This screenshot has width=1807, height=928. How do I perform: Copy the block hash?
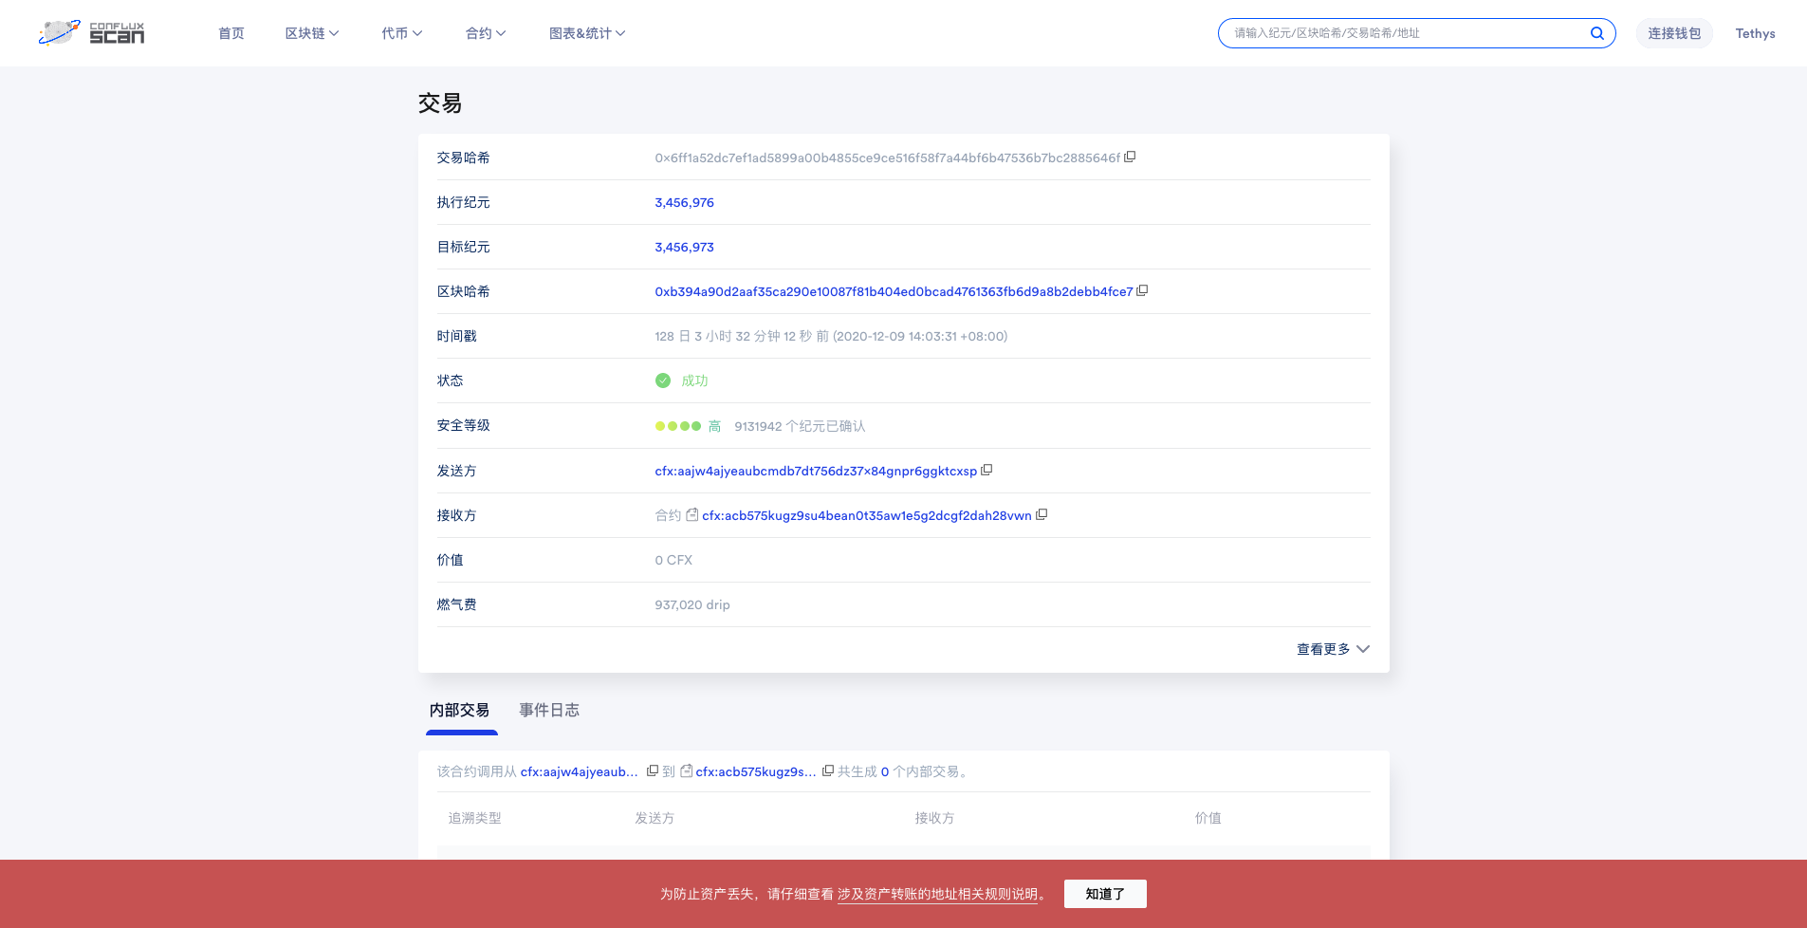1142,291
